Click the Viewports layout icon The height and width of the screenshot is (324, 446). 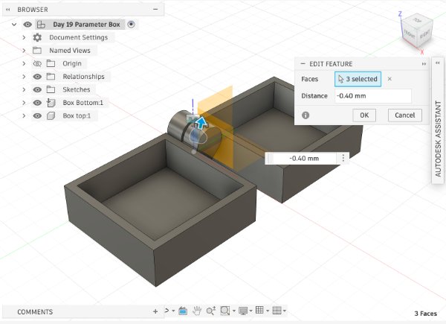point(277,310)
